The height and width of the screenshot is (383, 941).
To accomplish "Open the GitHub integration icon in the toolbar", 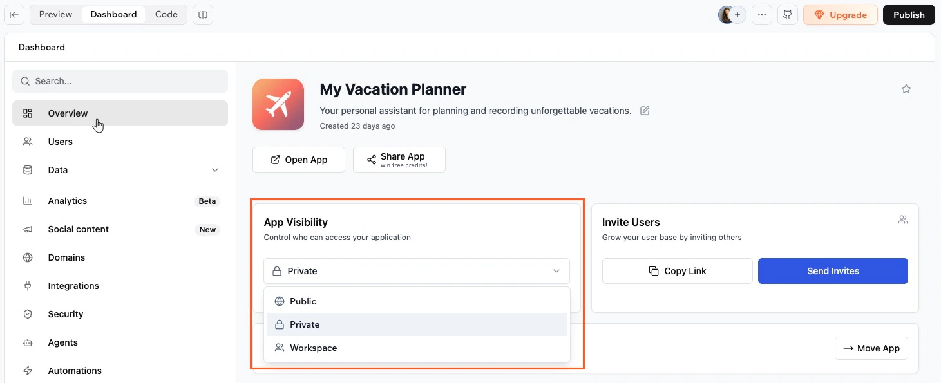I will click(x=787, y=14).
